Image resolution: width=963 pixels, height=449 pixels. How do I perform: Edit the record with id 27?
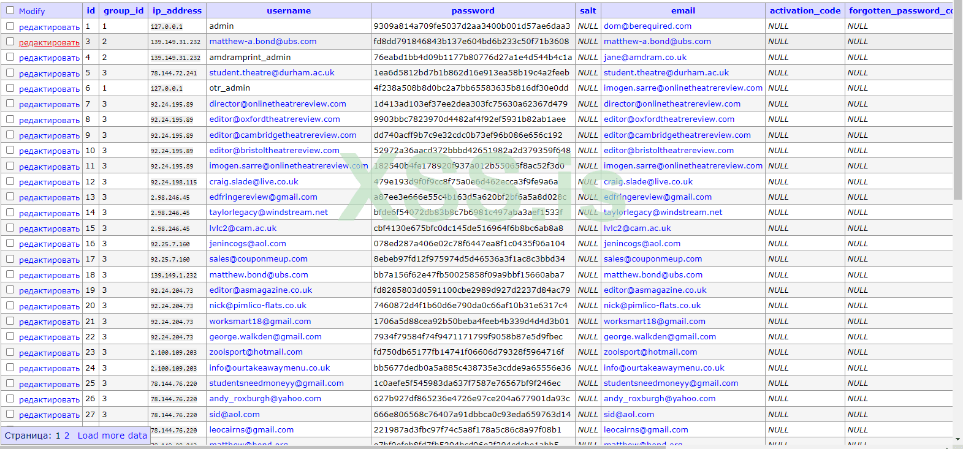pyautogui.click(x=49, y=415)
